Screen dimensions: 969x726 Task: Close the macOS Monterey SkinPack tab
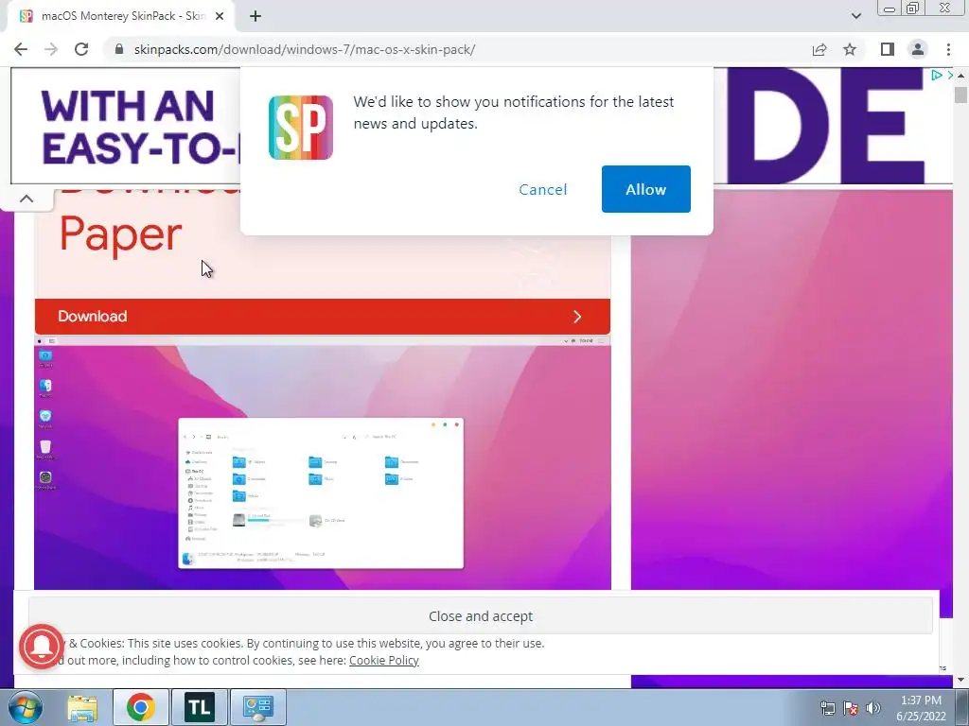click(220, 17)
